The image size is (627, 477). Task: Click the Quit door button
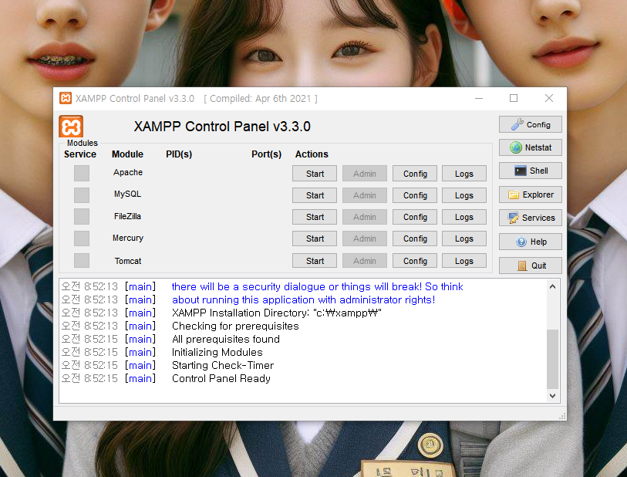click(531, 266)
